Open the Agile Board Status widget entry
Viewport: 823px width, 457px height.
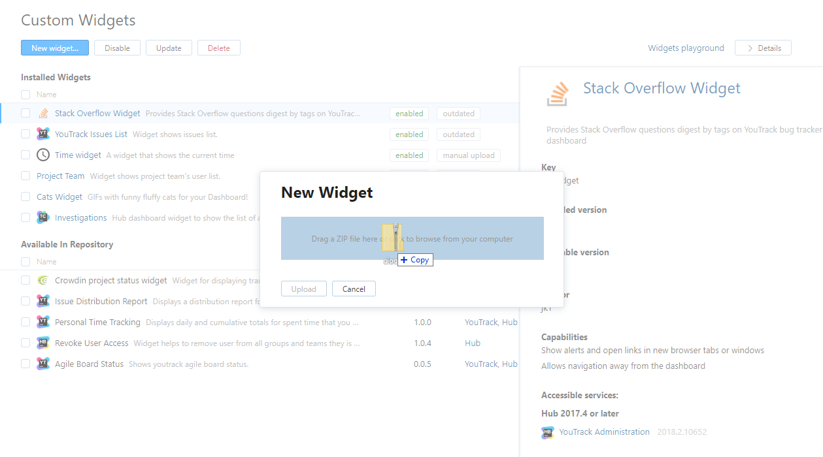[89, 364]
